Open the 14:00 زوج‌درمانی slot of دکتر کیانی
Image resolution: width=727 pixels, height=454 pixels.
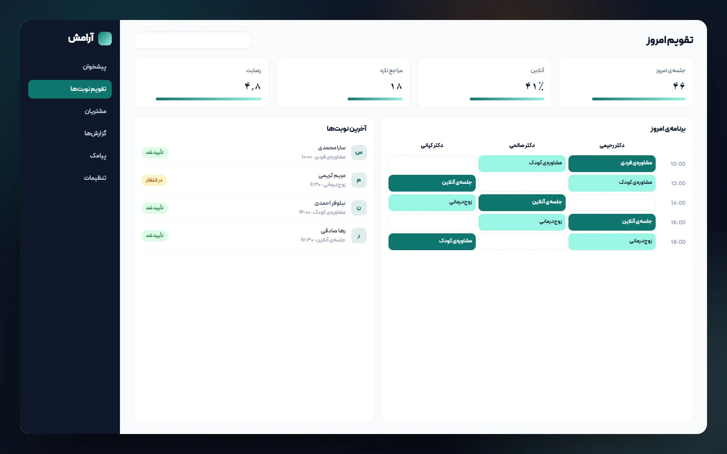[x=432, y=202]
